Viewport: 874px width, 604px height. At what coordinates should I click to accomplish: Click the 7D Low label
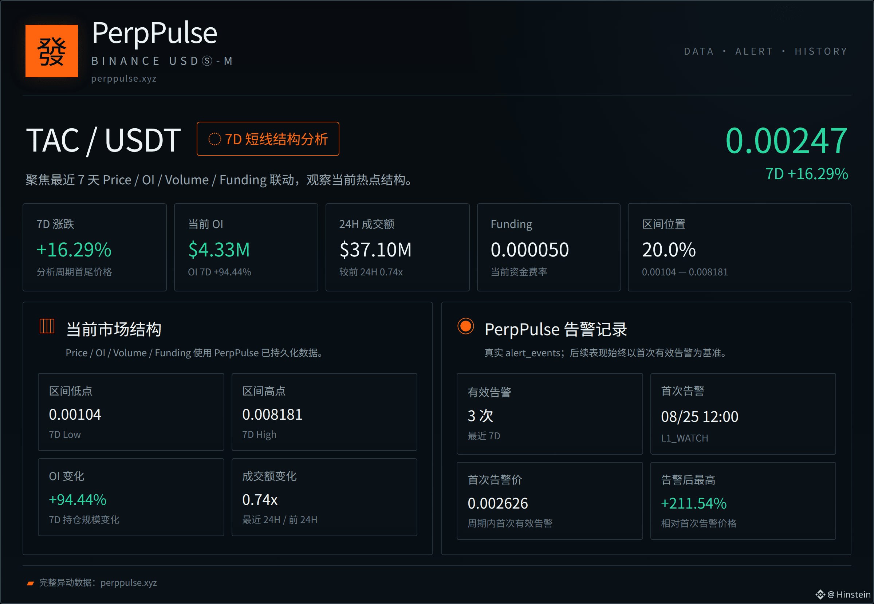(65, 435)
